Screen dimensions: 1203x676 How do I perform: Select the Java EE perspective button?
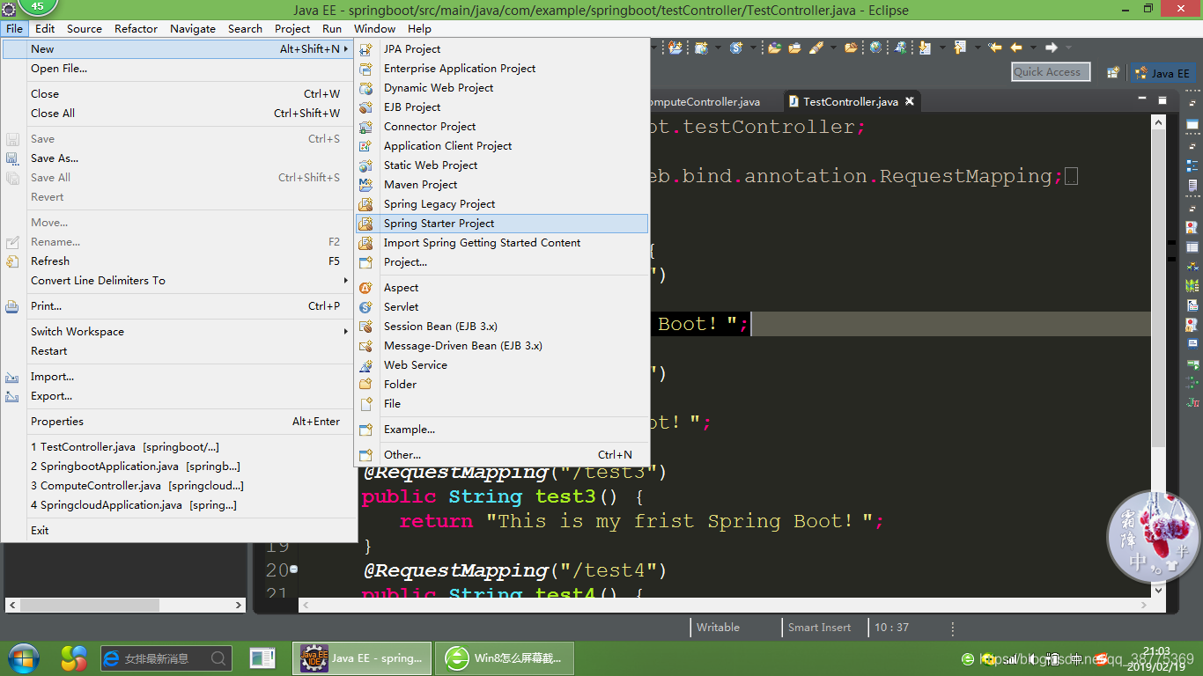tap(1162, 73)
